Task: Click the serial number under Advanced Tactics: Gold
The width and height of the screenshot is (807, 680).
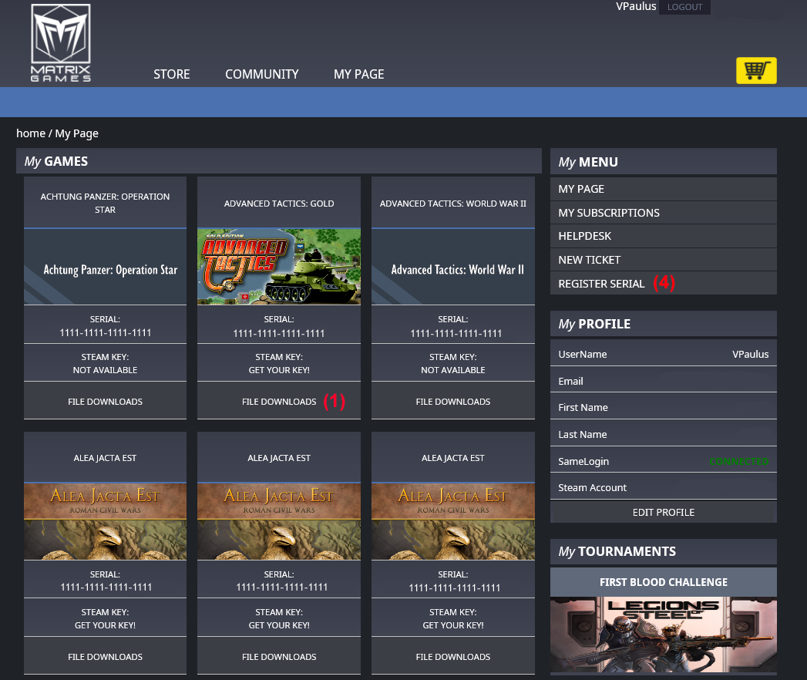Action: pyautogui.click(x=279, y=334)
